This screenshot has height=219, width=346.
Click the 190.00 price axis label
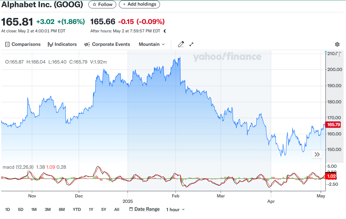335,86
